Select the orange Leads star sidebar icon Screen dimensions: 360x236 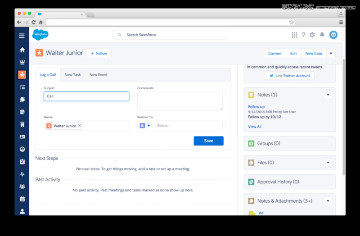[x=22, y=75]
